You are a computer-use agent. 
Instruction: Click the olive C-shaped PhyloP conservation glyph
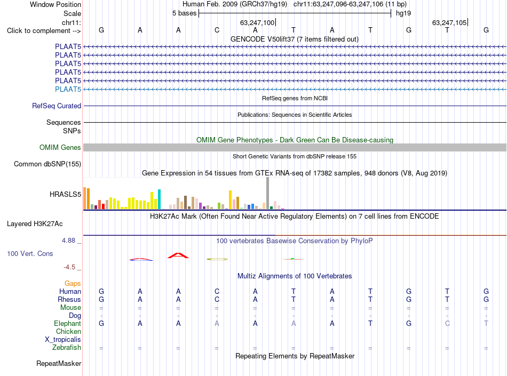tap(217, 259)
